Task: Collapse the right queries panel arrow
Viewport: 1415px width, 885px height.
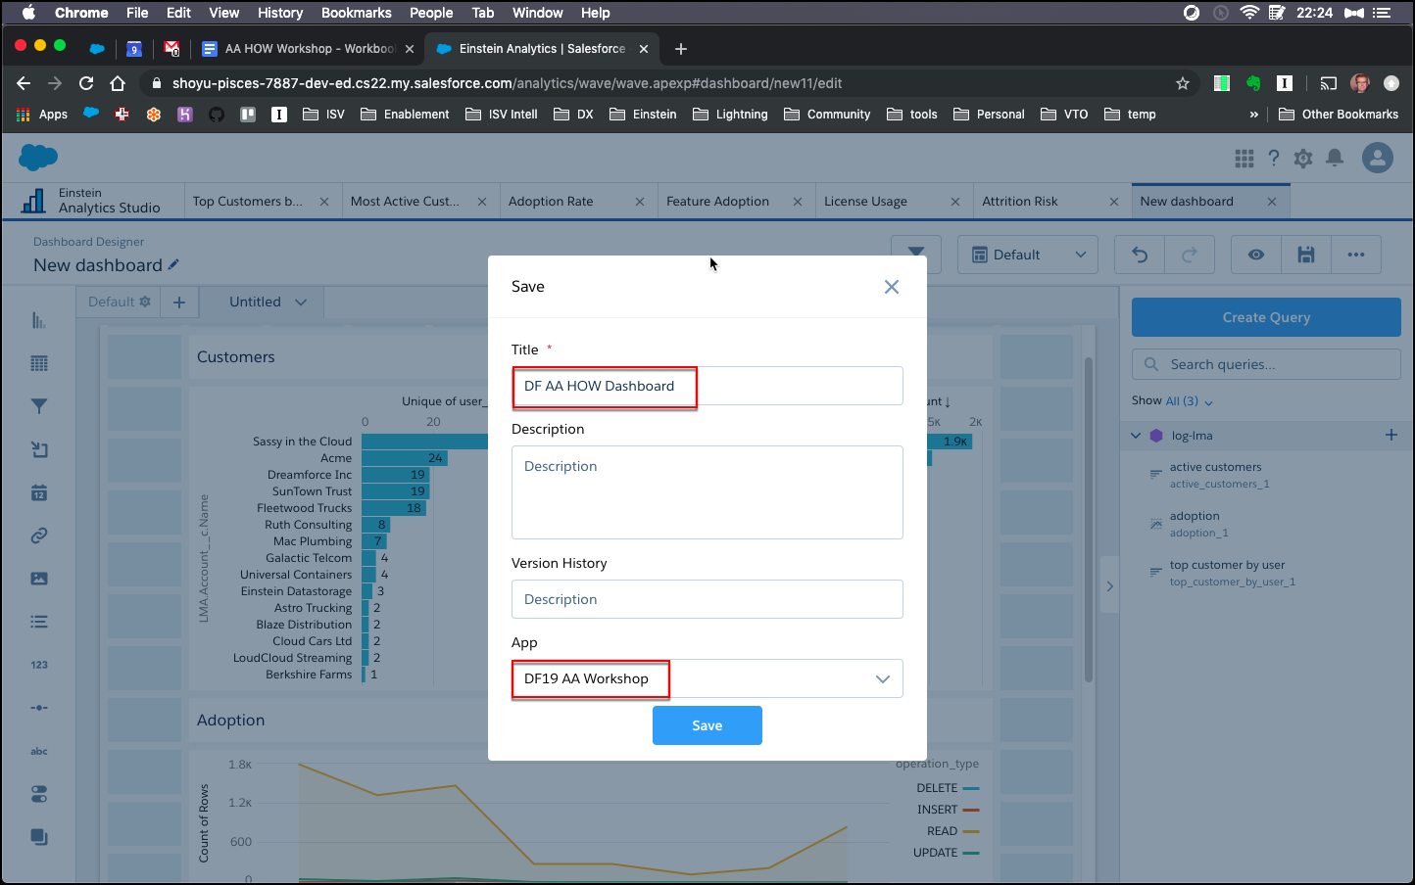Action: click(1109, 586)
